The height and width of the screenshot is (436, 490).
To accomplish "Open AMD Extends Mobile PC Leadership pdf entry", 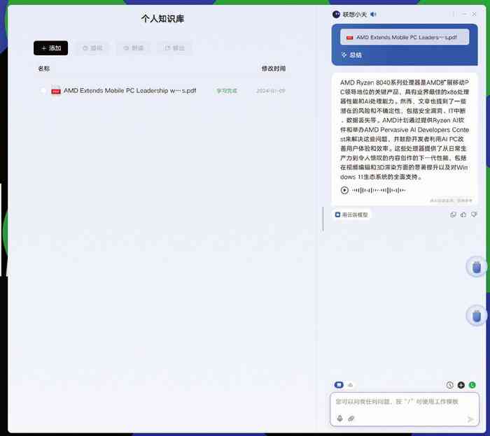I will click(129, 90).
